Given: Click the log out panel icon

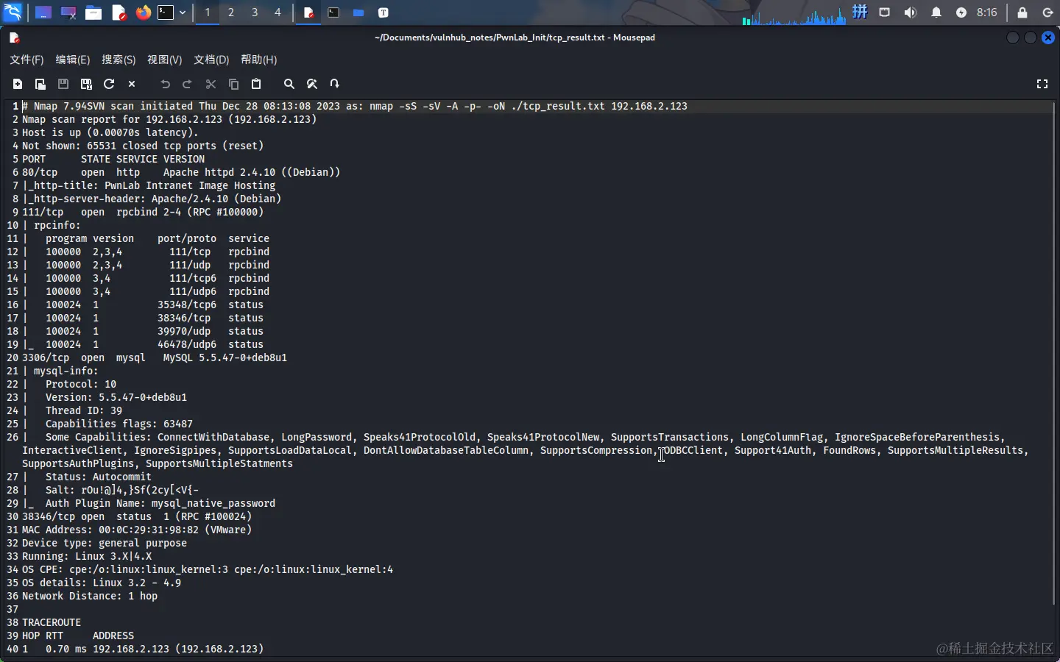Looking at the screenshot, I should pos(1047,13).
